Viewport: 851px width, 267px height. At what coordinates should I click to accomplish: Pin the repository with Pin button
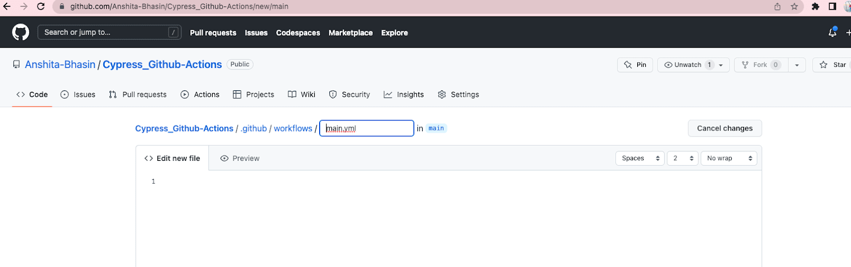point(635,65)
